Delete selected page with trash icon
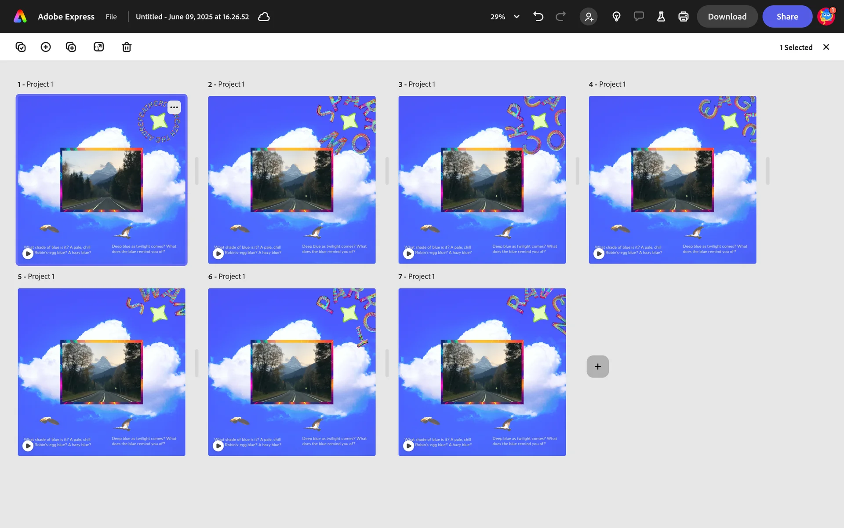Viewport: 844px width, 528px height. click(127, 47)
